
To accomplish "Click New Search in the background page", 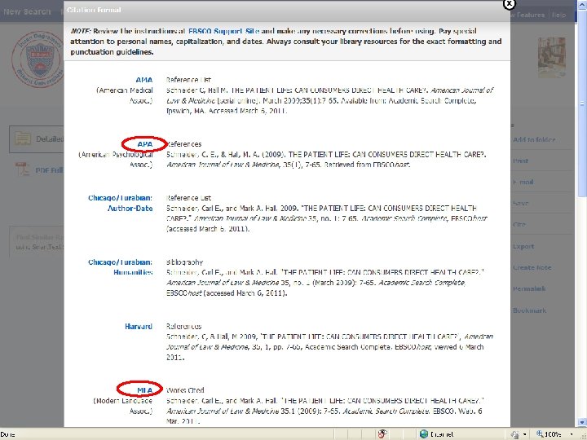I will tap(27, 11).
